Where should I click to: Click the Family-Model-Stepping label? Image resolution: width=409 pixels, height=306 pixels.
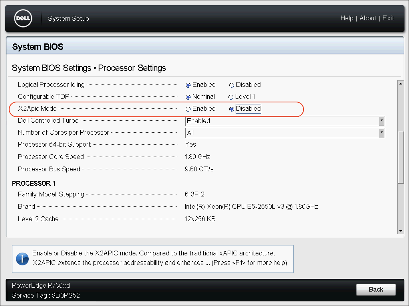point(51,194)
